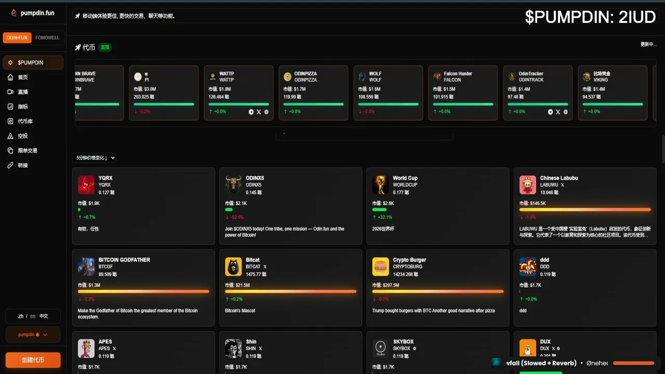Open the 指标 metrics chart icon
Viewport: 665px width, 374px height.
coord(10,106)
